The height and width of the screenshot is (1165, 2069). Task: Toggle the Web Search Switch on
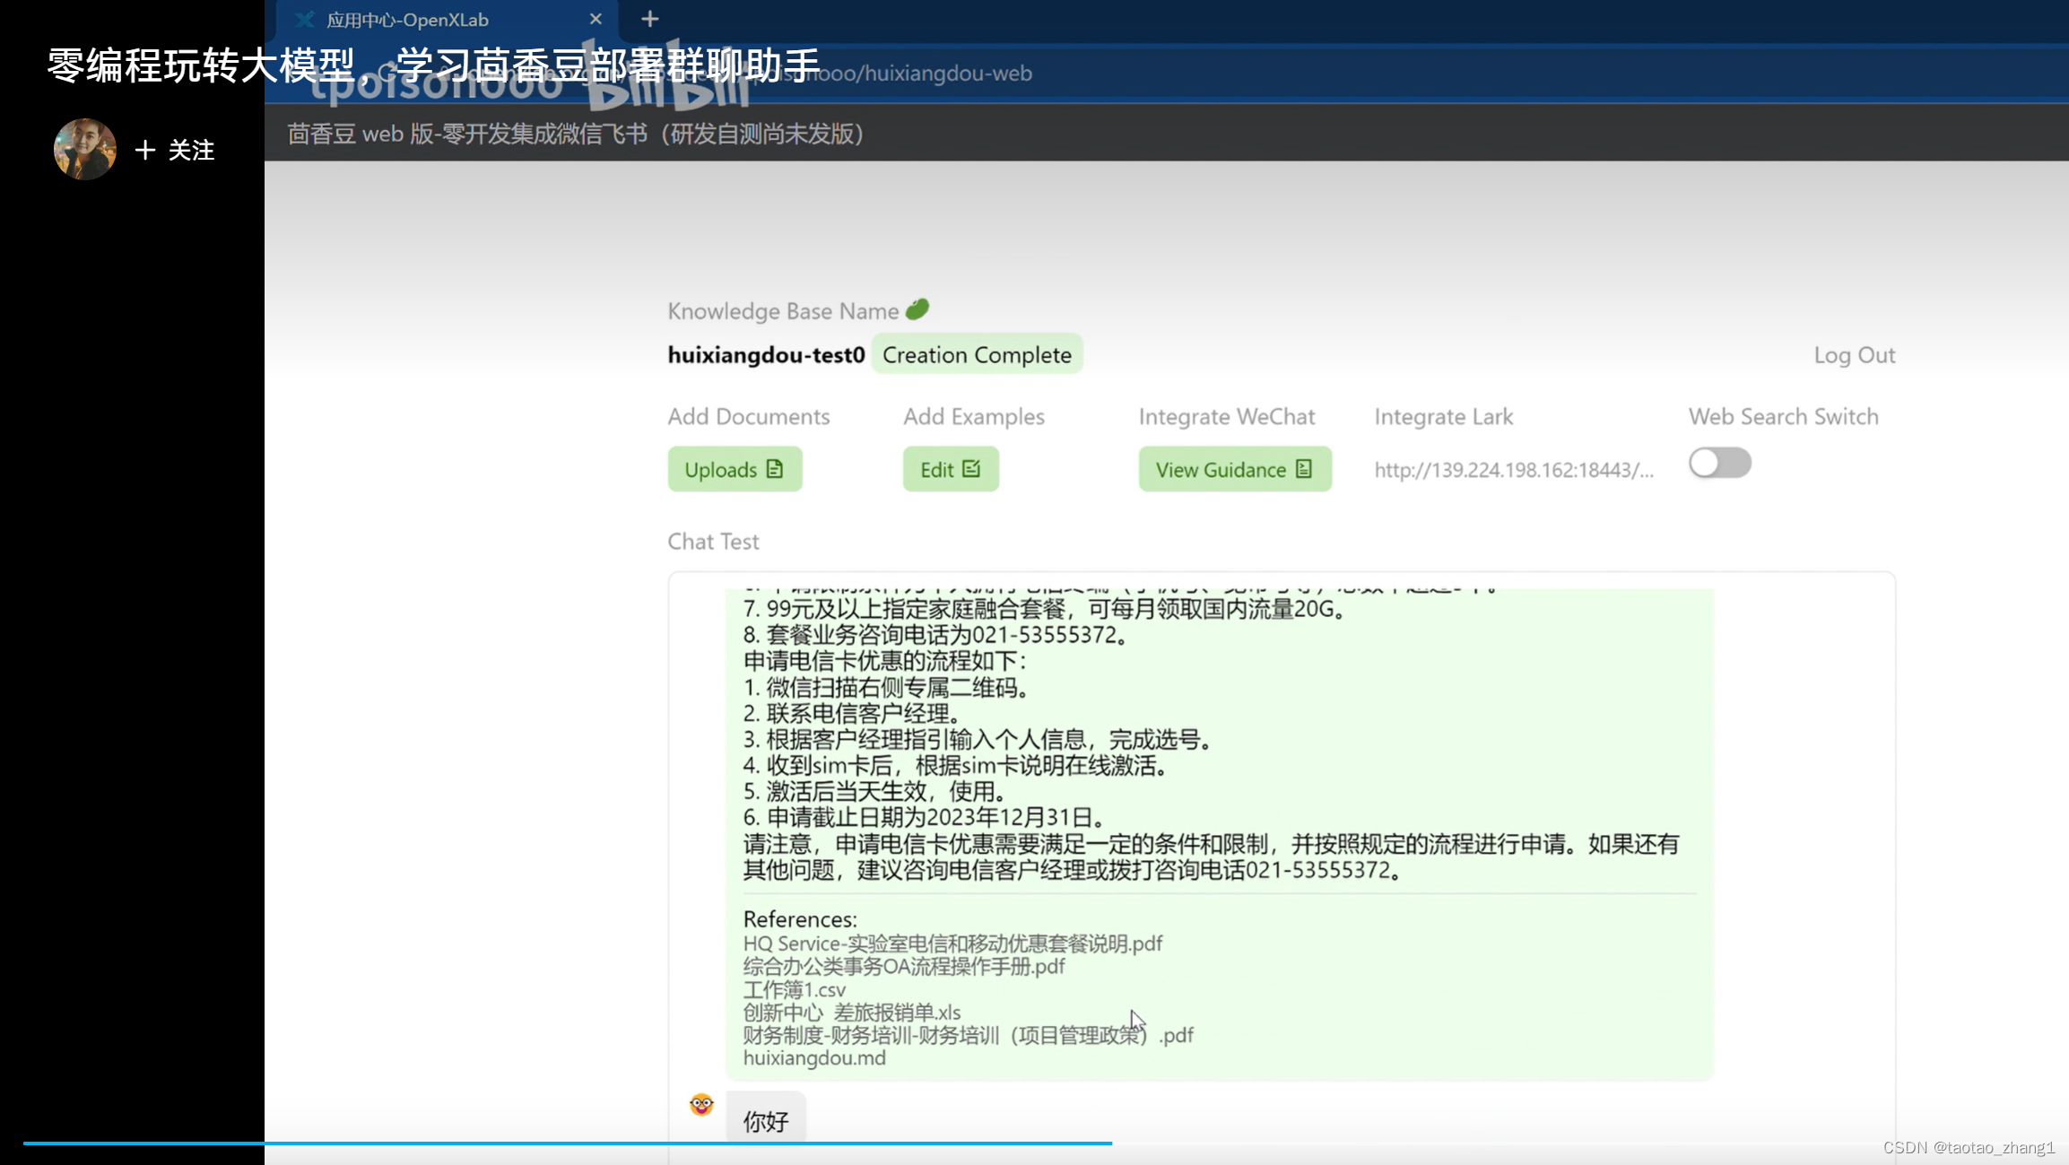point(1719,464)
